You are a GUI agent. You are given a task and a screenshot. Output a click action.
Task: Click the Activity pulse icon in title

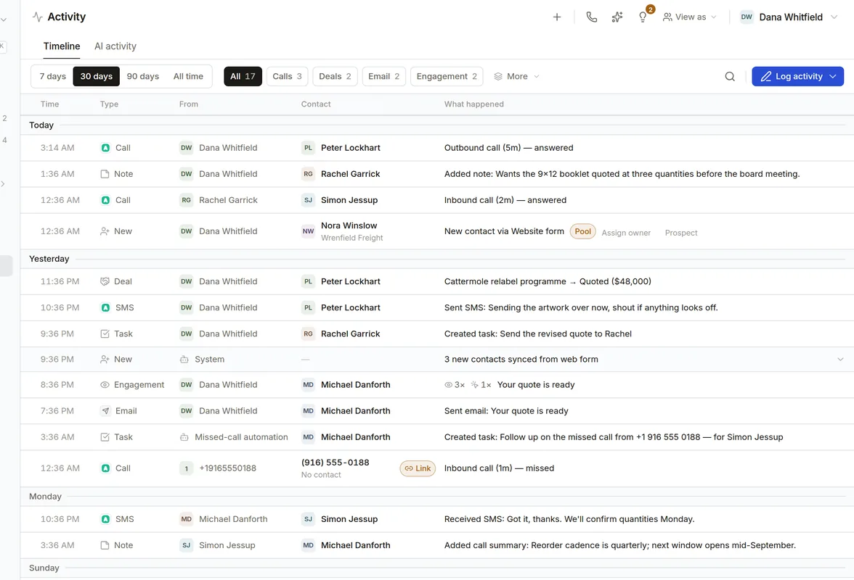37,17
